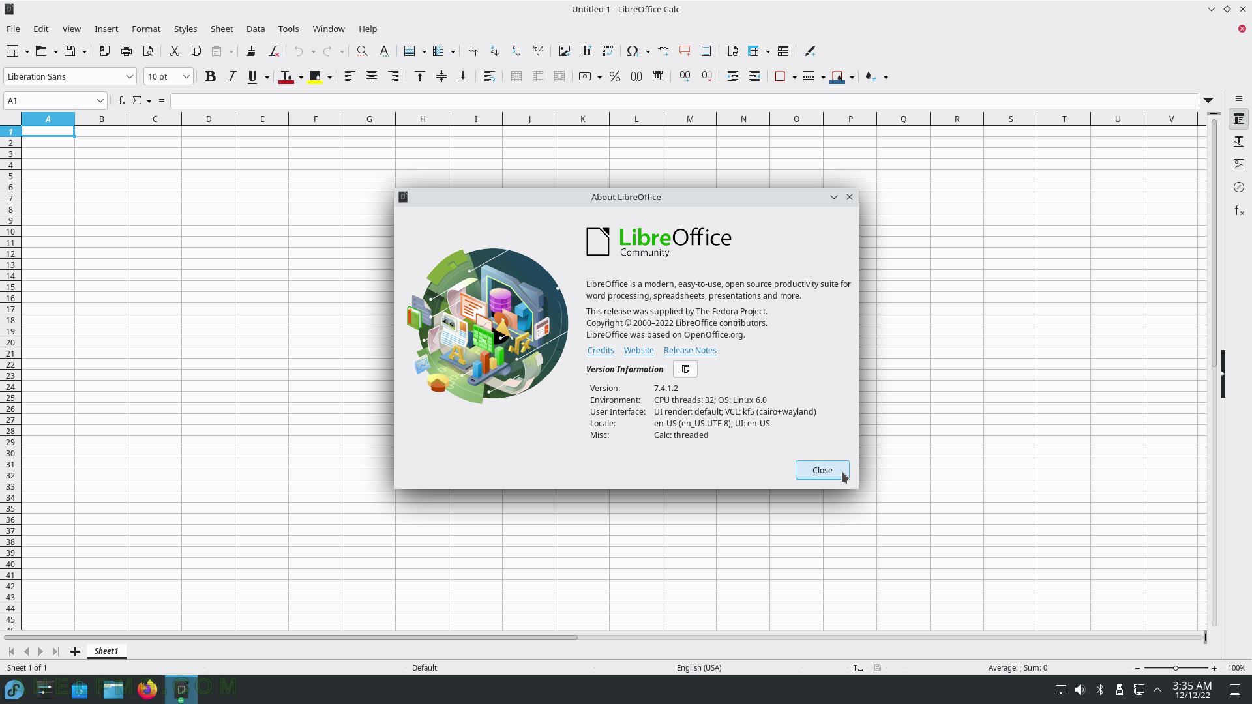Open the Sheet menu

click(x=222, y=29)
